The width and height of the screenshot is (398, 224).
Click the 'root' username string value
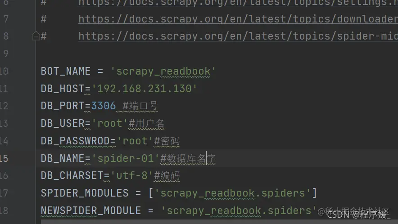point(110,124)
